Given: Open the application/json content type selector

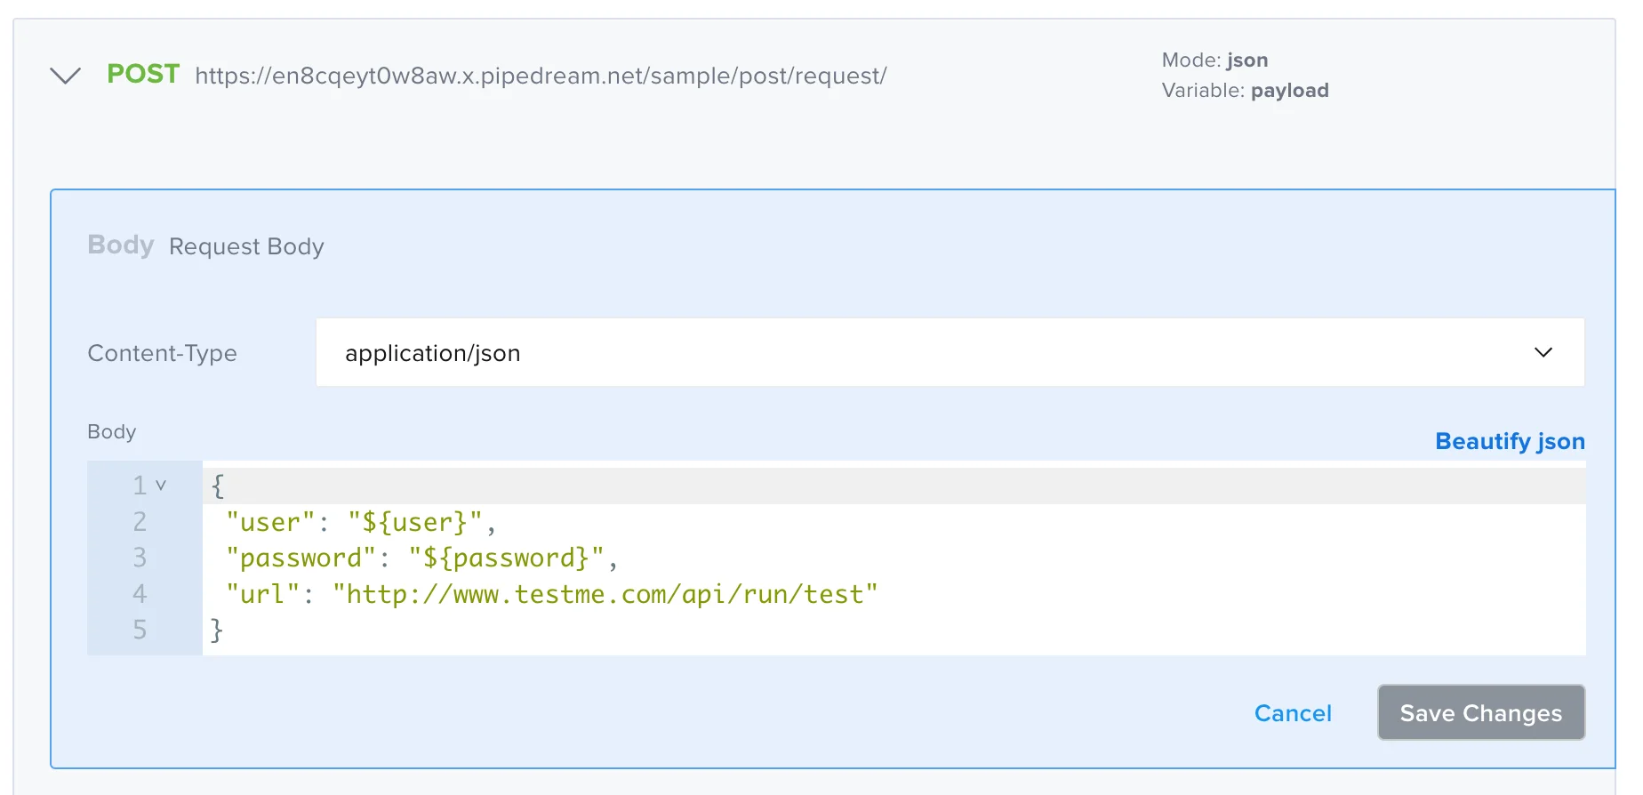Looking at the screenshot, I should click(948, 353).
